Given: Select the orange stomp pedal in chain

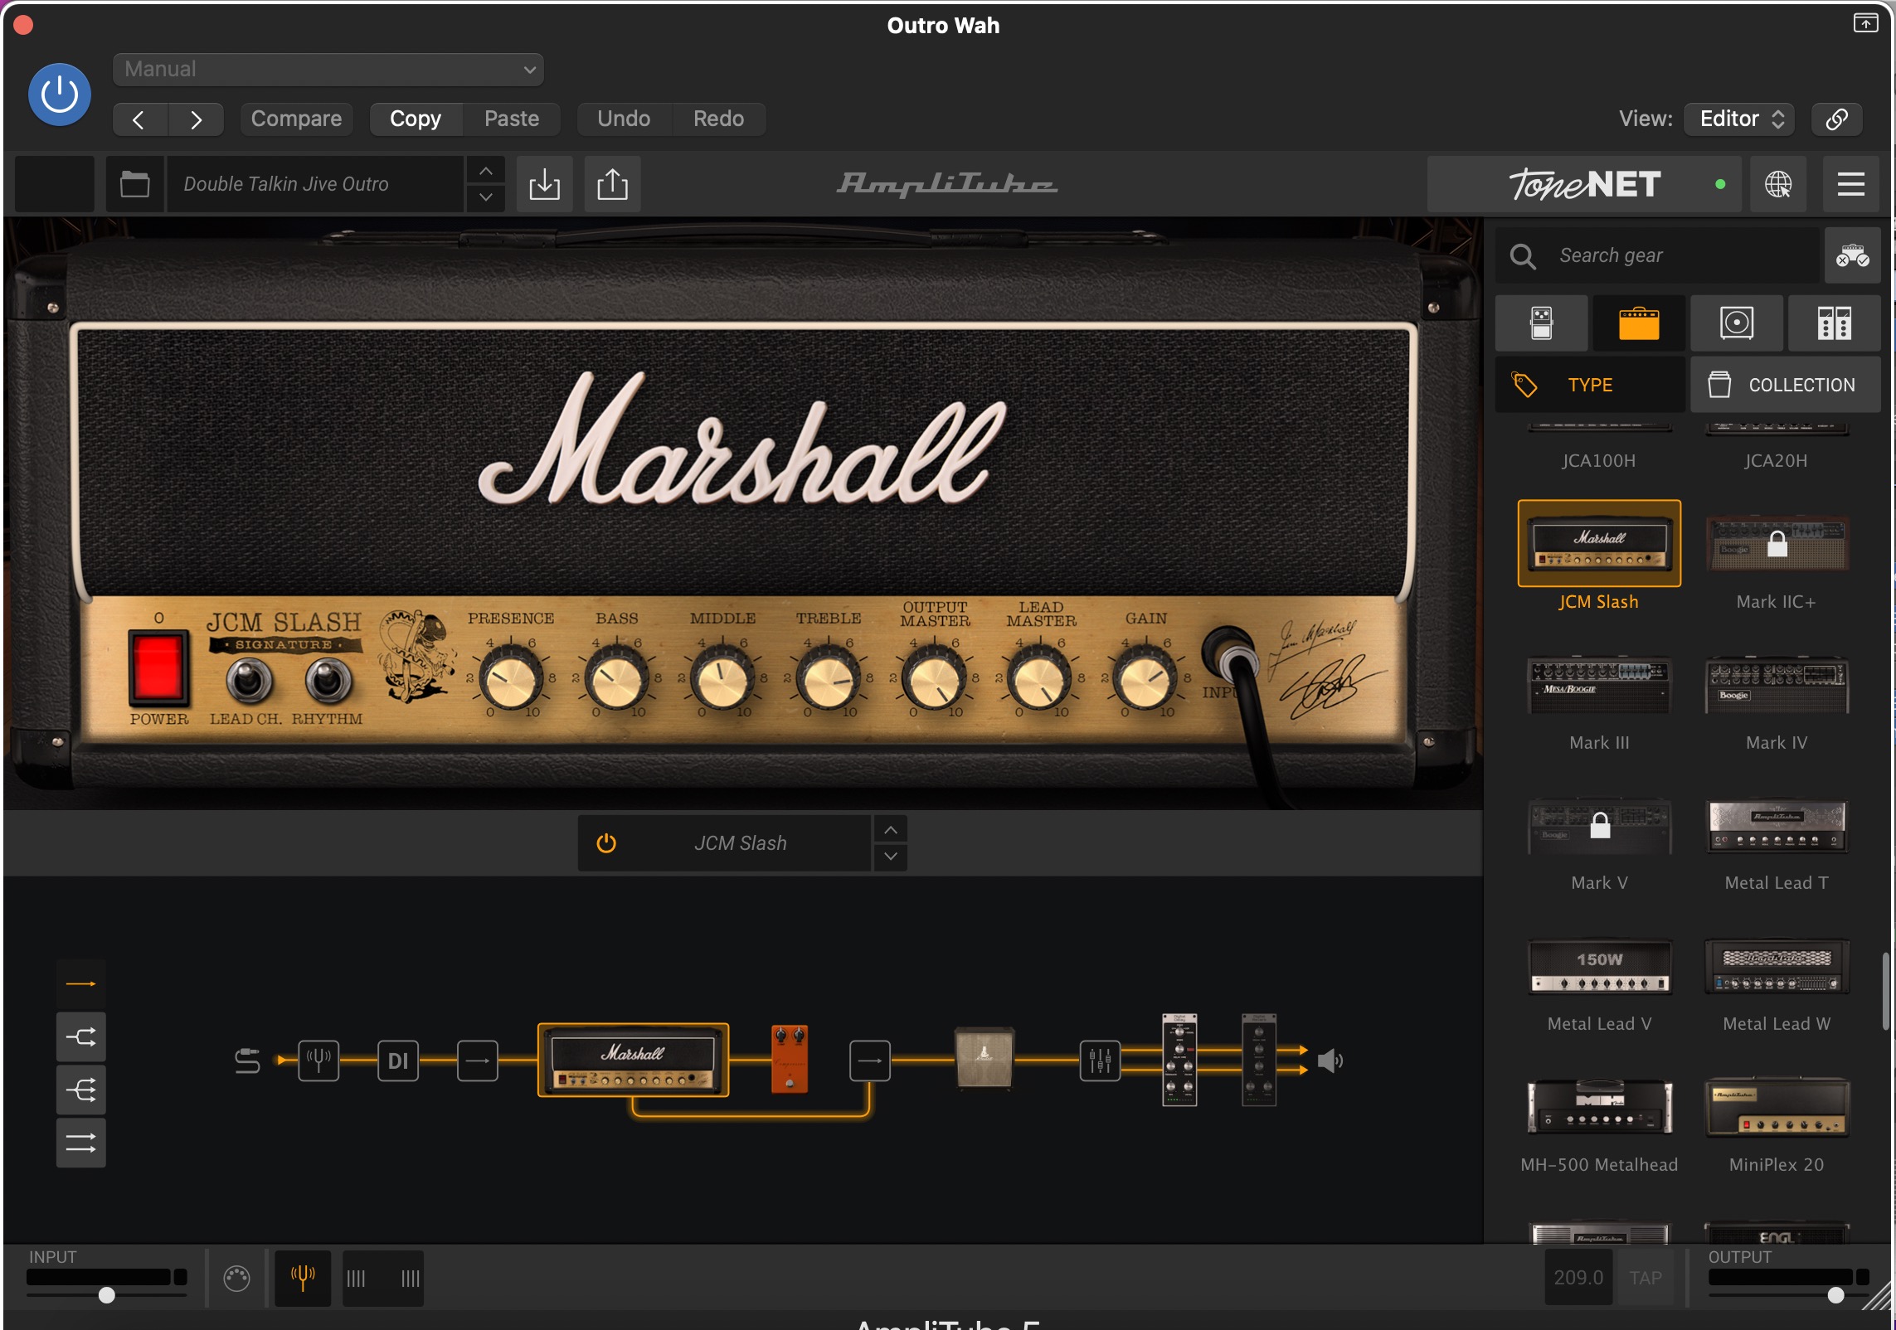Looking at the screenshot, I should 789,1060.
